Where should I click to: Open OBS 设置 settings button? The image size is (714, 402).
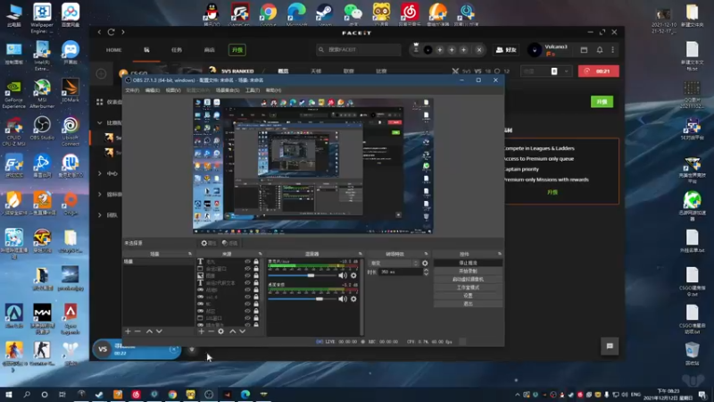[468, 296]
